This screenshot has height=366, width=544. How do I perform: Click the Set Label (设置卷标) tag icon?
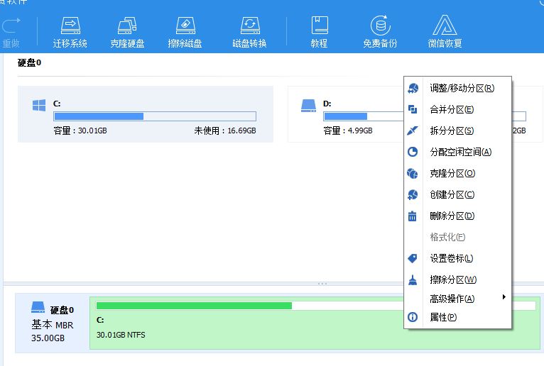413,258
